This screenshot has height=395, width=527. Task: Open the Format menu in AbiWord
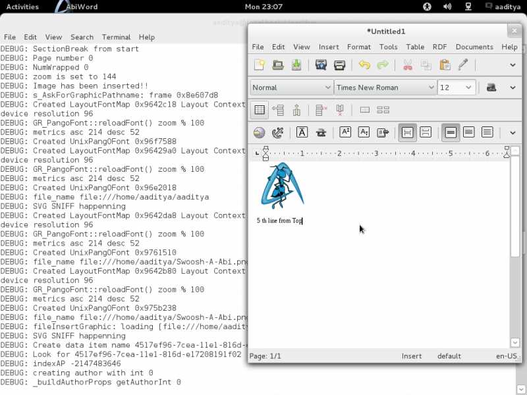359,47
